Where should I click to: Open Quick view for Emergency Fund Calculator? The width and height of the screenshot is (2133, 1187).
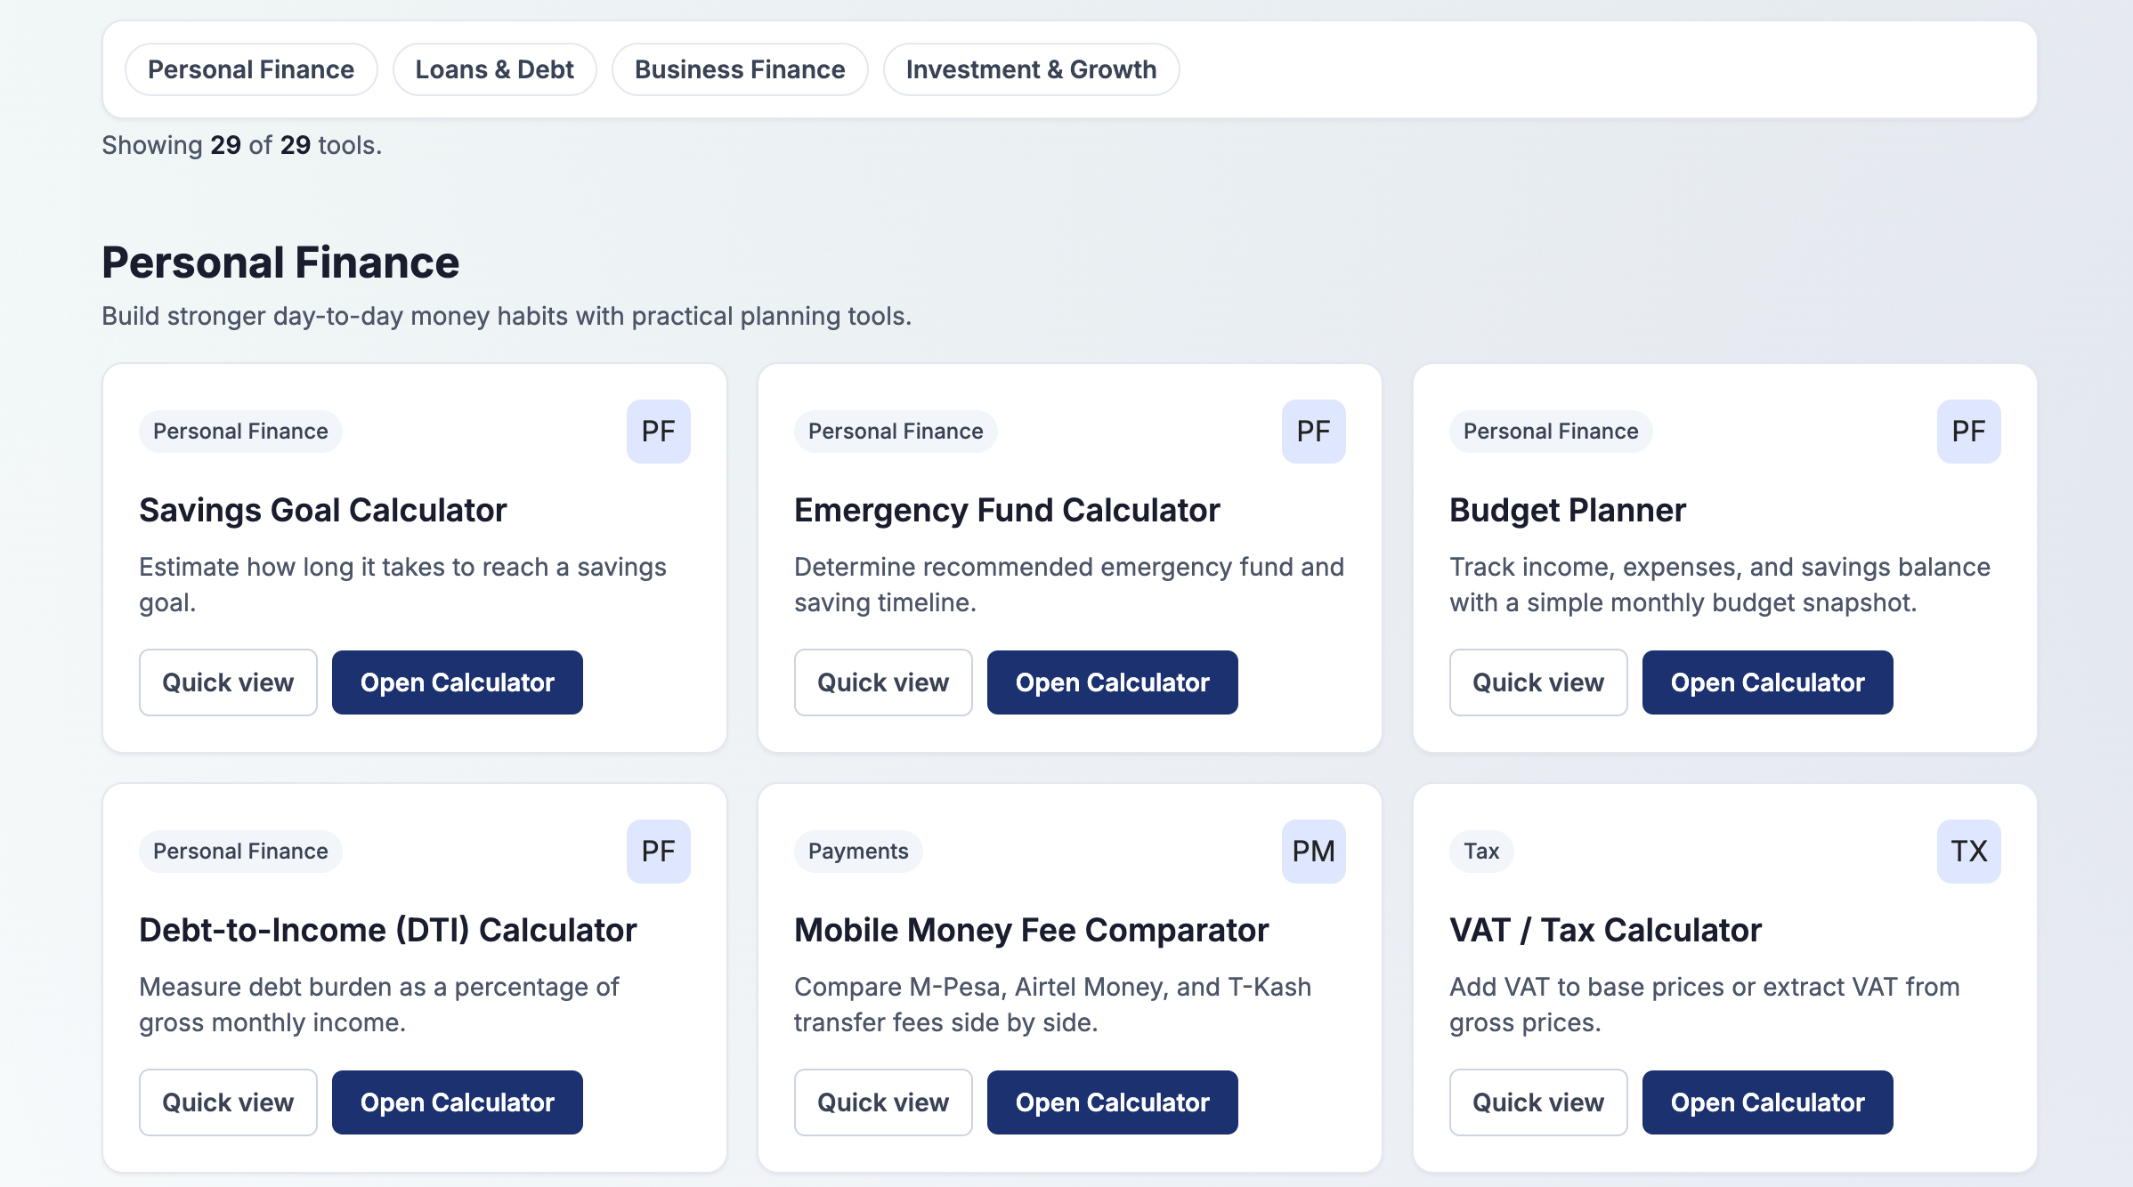[x=883, y=682]
